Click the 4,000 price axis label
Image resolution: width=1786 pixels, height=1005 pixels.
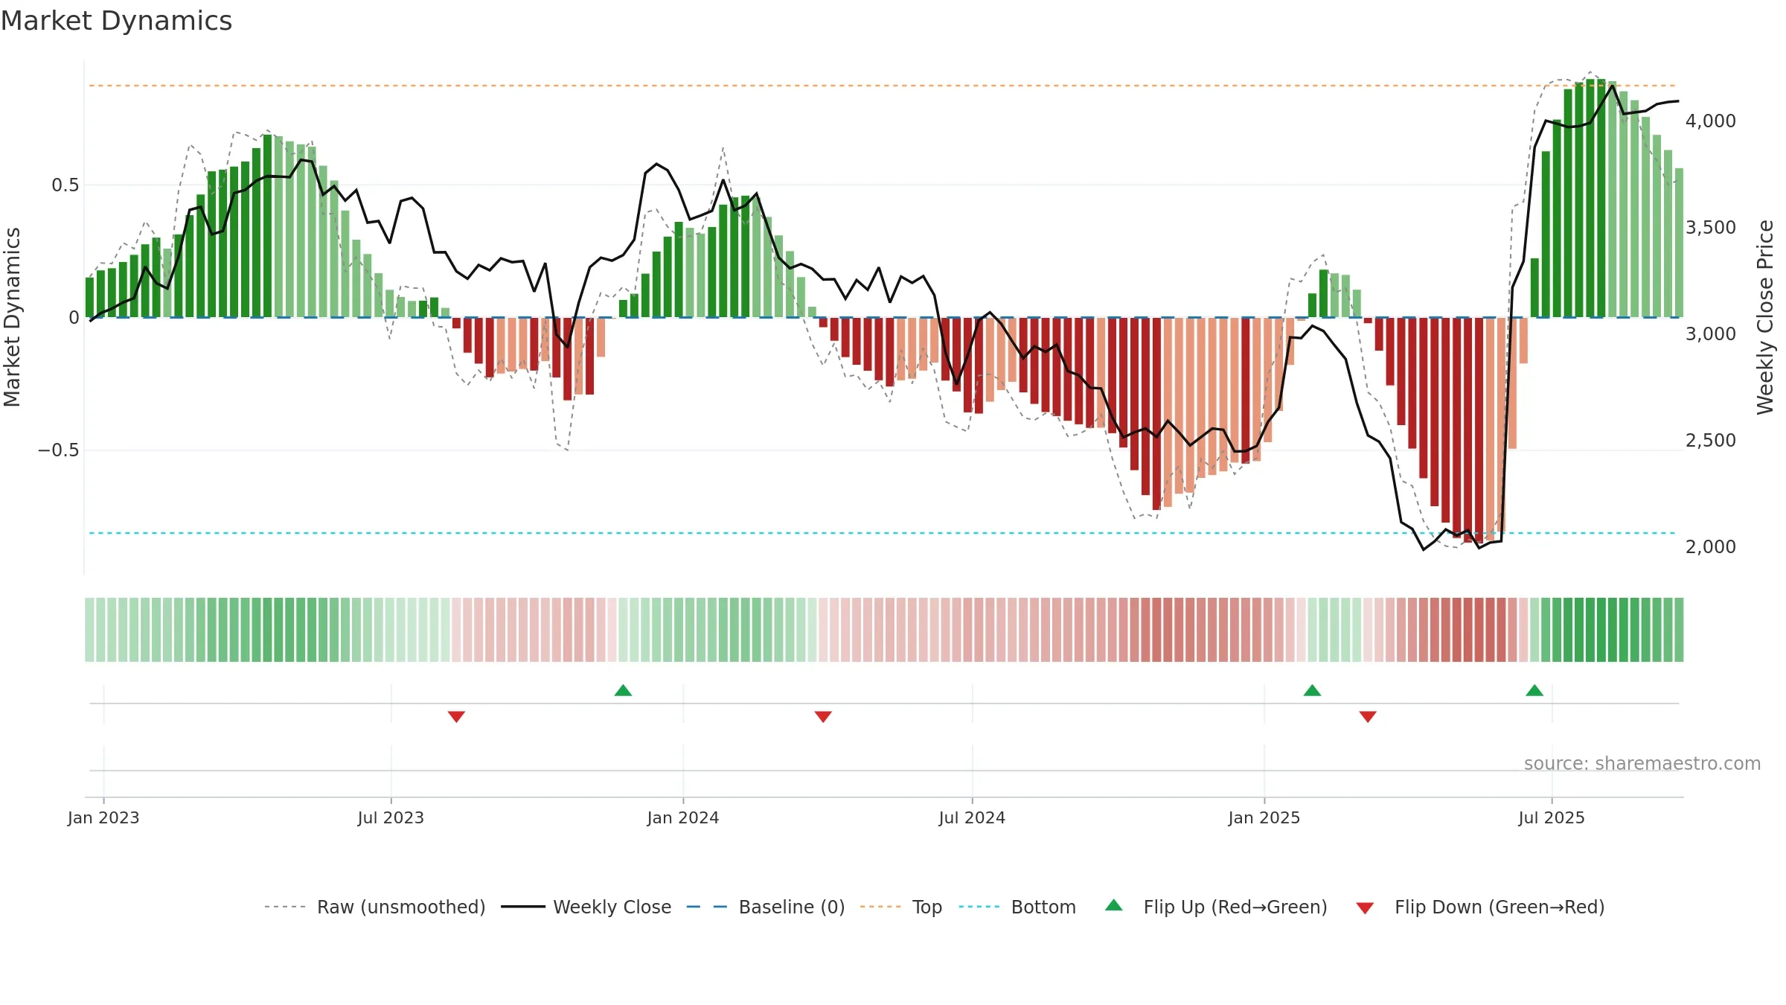[x=1711, y=121]
